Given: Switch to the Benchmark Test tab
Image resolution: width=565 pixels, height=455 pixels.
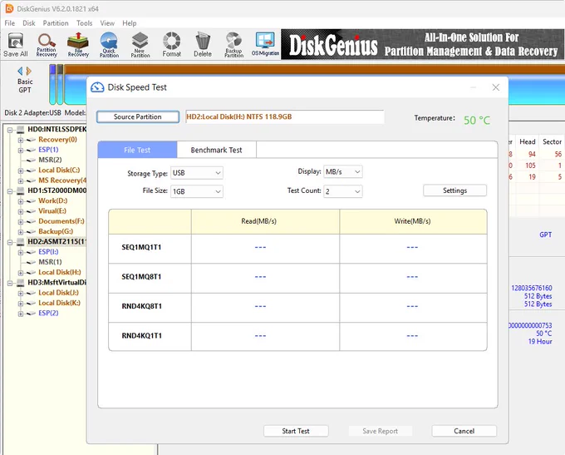Looking at the screenshot, I should [x=217, y=150].
